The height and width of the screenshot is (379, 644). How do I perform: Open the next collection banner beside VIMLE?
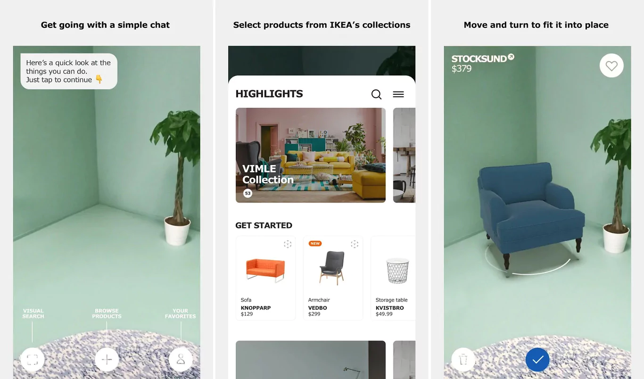(x=404, y=155)
